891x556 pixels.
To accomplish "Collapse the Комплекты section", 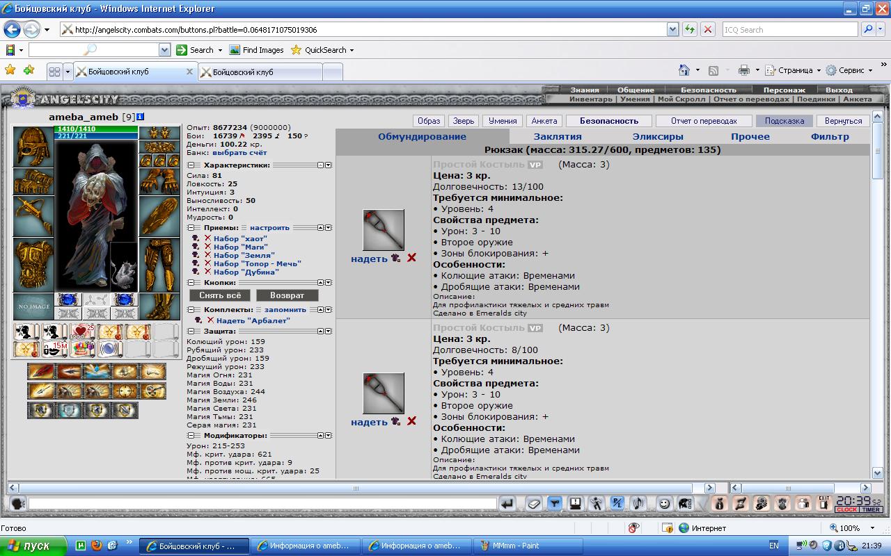I will (x=191, y=310).
